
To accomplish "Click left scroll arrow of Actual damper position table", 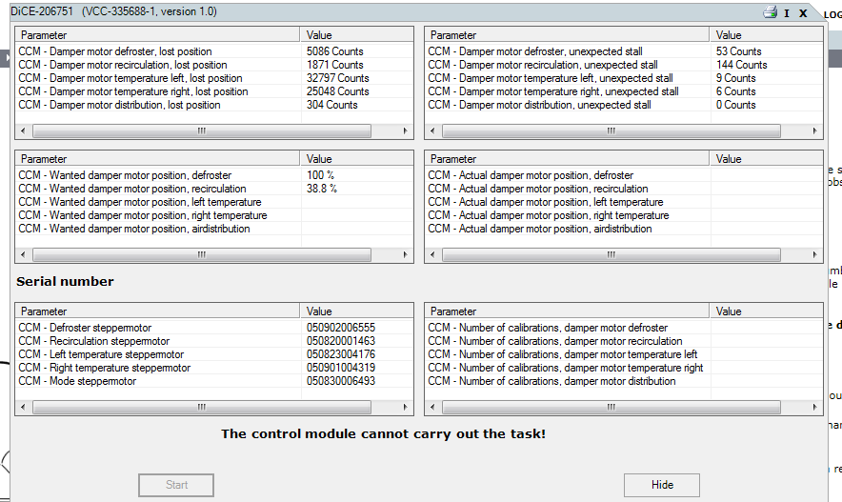I will point(432,255).
